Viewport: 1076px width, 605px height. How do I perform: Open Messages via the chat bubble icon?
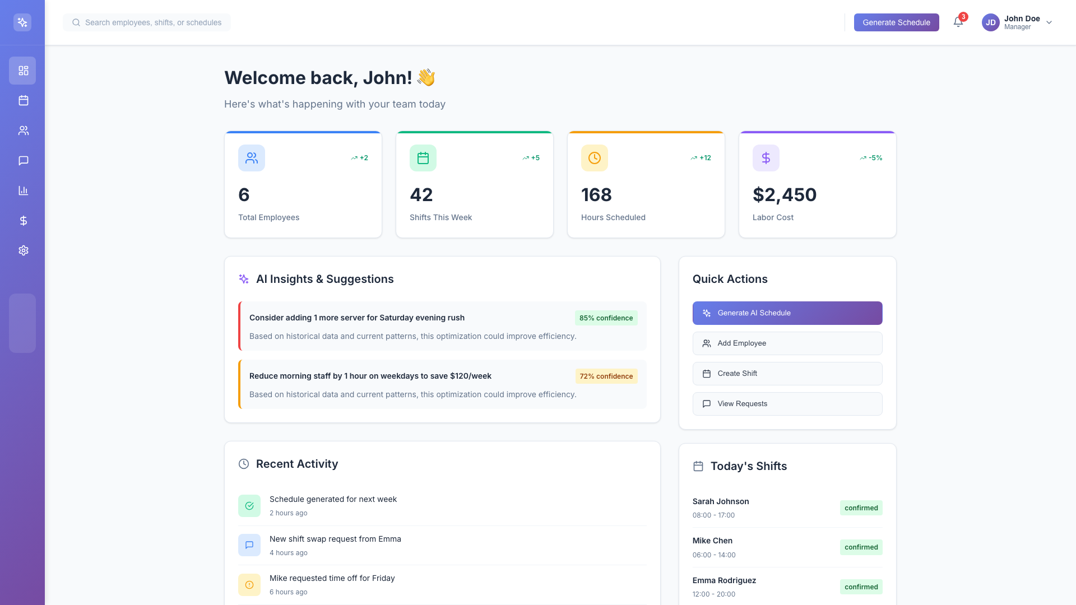click(23, 161)
